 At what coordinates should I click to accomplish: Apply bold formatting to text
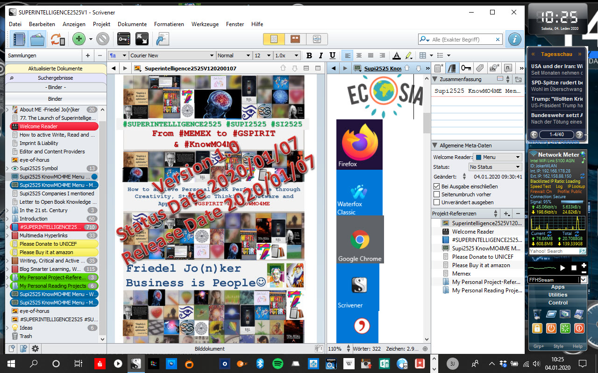309,55
